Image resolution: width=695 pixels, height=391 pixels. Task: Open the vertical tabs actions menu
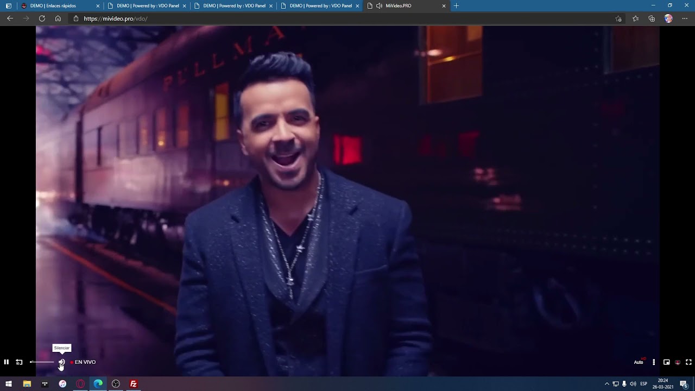click(9, 6)
